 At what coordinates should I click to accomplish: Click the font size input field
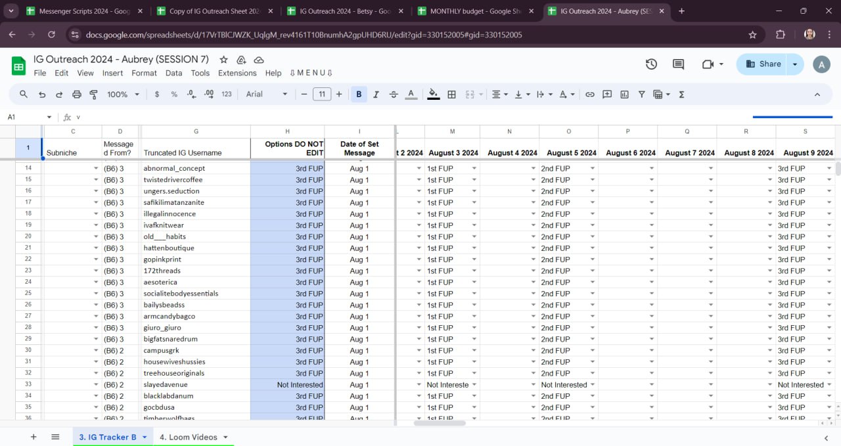click(321, 95)
